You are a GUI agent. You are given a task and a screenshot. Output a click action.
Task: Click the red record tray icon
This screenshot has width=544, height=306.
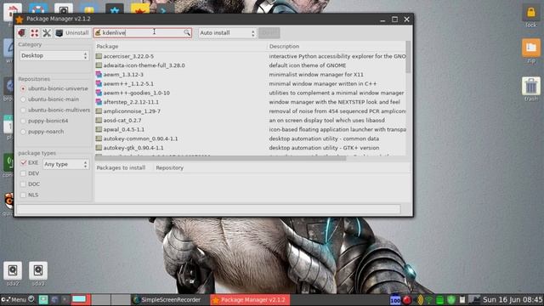click(406, 300)
